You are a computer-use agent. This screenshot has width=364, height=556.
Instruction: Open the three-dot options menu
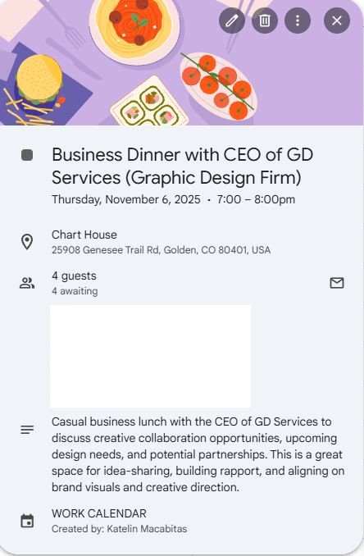coord(298,21)
